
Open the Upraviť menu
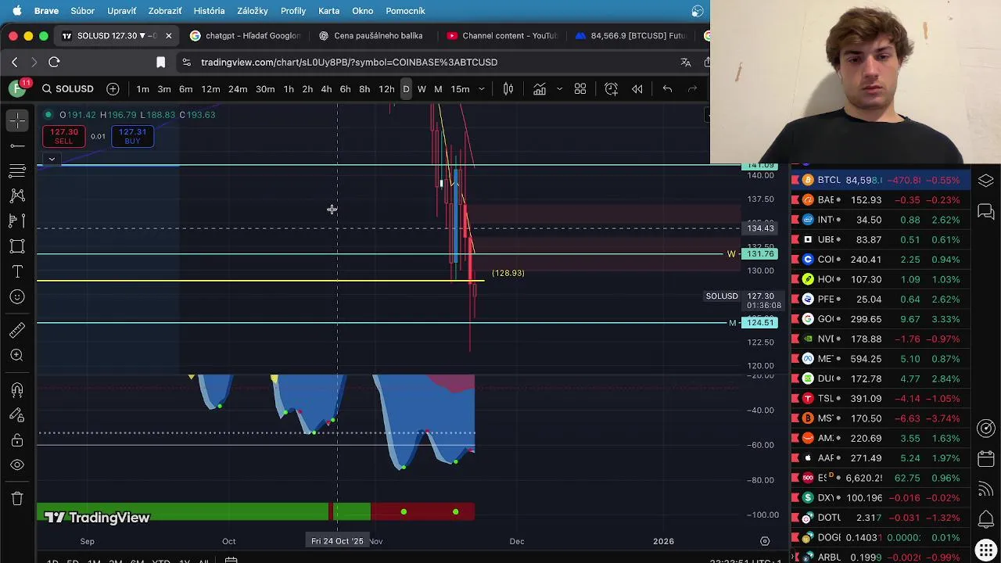121,11
